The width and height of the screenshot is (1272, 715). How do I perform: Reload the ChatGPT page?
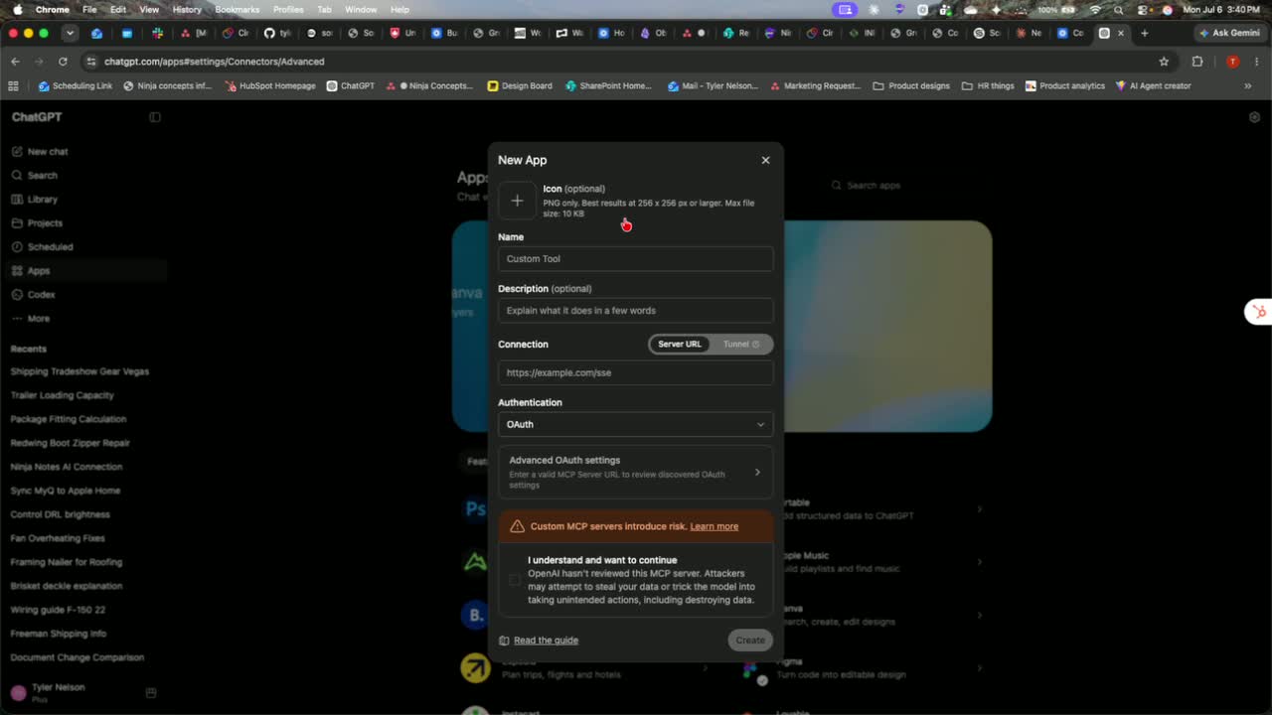click(63, 62)
